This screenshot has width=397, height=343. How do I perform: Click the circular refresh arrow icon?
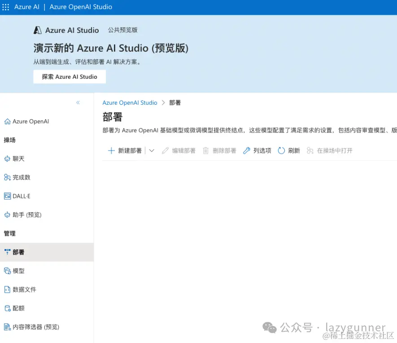pyautogui.click(x=281, y=151)
